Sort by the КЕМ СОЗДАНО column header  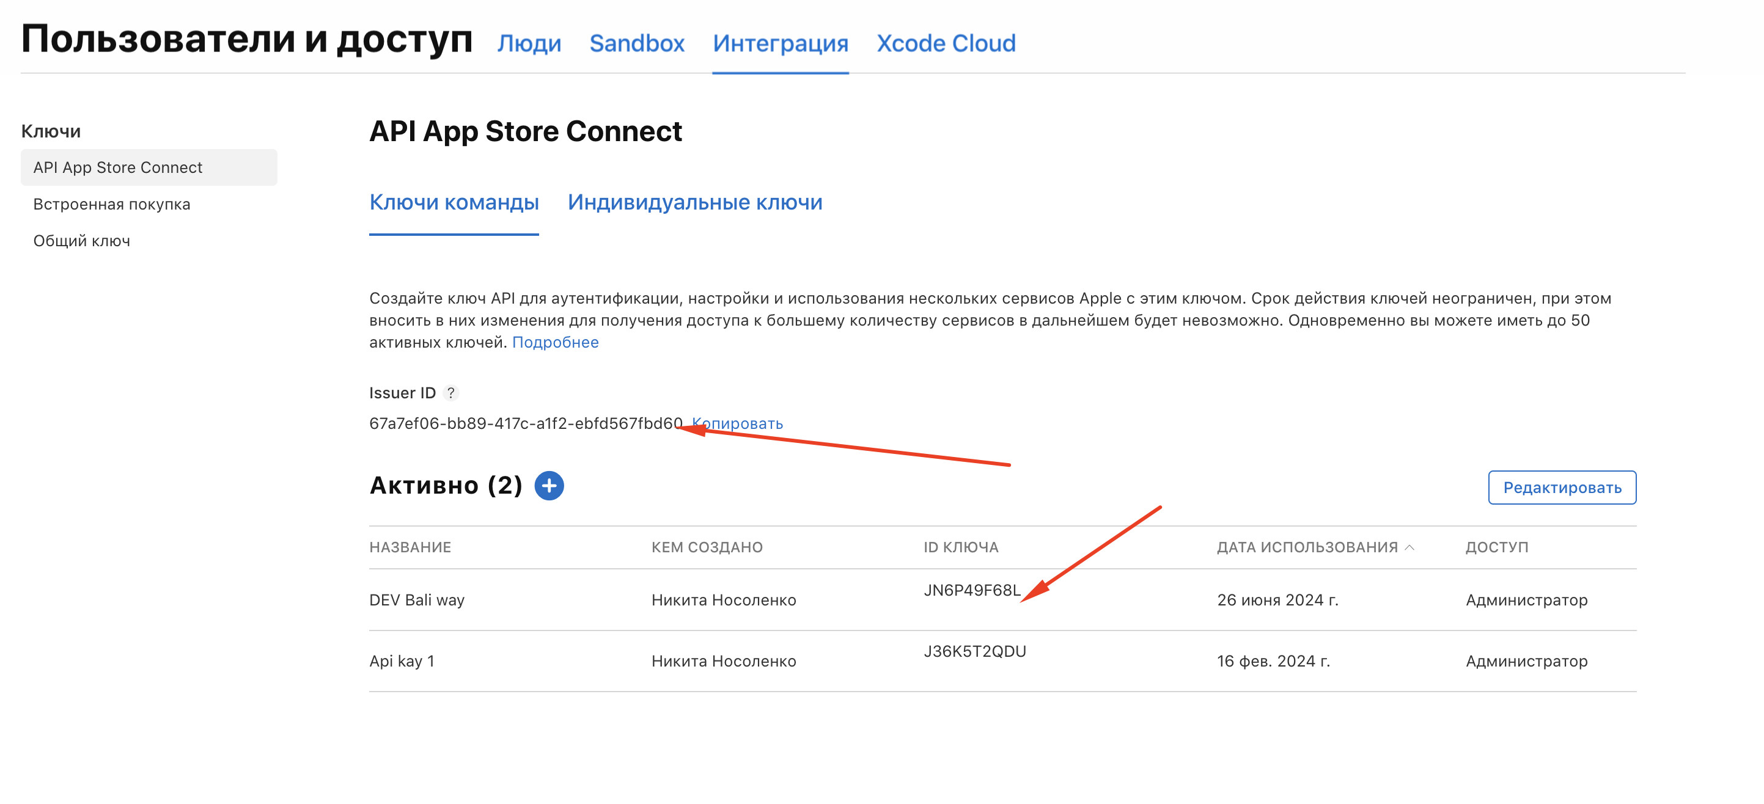click(x=707, y=547)
